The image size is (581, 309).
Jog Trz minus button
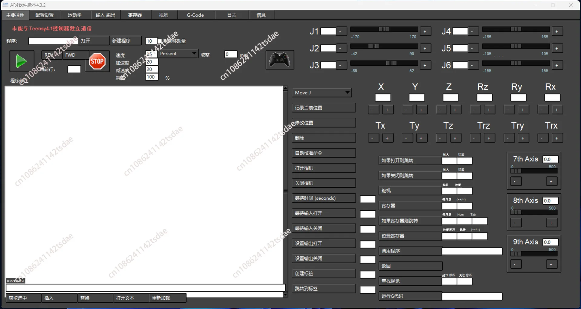pos(475,138)
